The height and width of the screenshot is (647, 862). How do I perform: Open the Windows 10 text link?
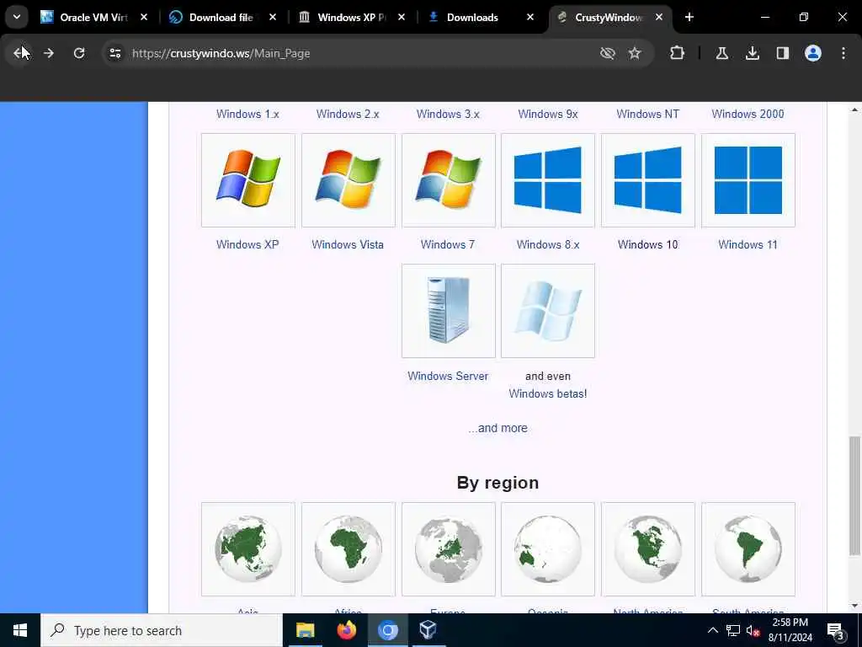(647, 244)
